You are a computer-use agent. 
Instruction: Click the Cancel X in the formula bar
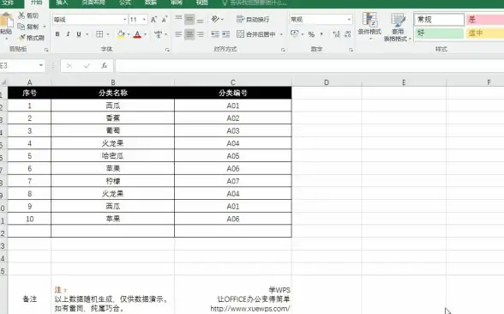pos(69,66)
